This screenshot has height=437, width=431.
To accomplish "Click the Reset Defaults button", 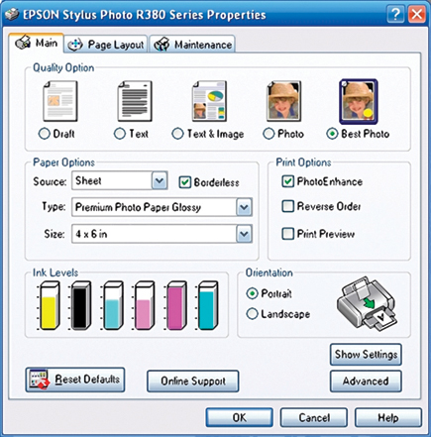I will [75, 380].
